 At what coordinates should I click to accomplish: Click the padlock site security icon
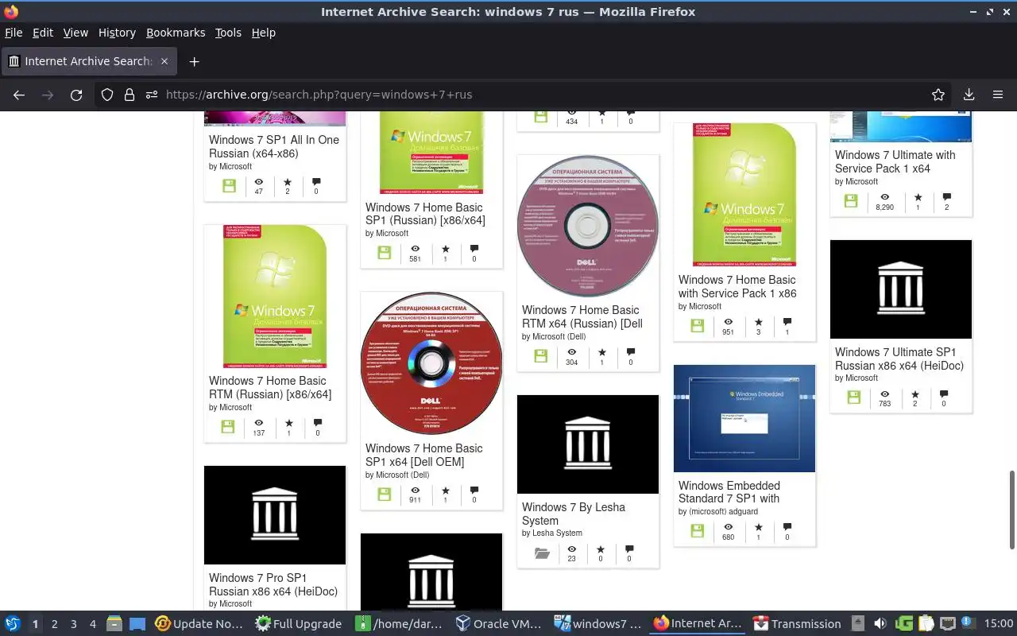130,95
